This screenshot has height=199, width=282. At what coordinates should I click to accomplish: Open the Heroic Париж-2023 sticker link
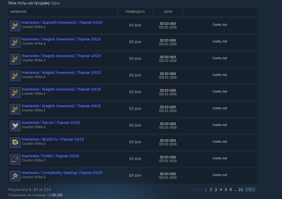pyautogui.click(x=51, y=122)
